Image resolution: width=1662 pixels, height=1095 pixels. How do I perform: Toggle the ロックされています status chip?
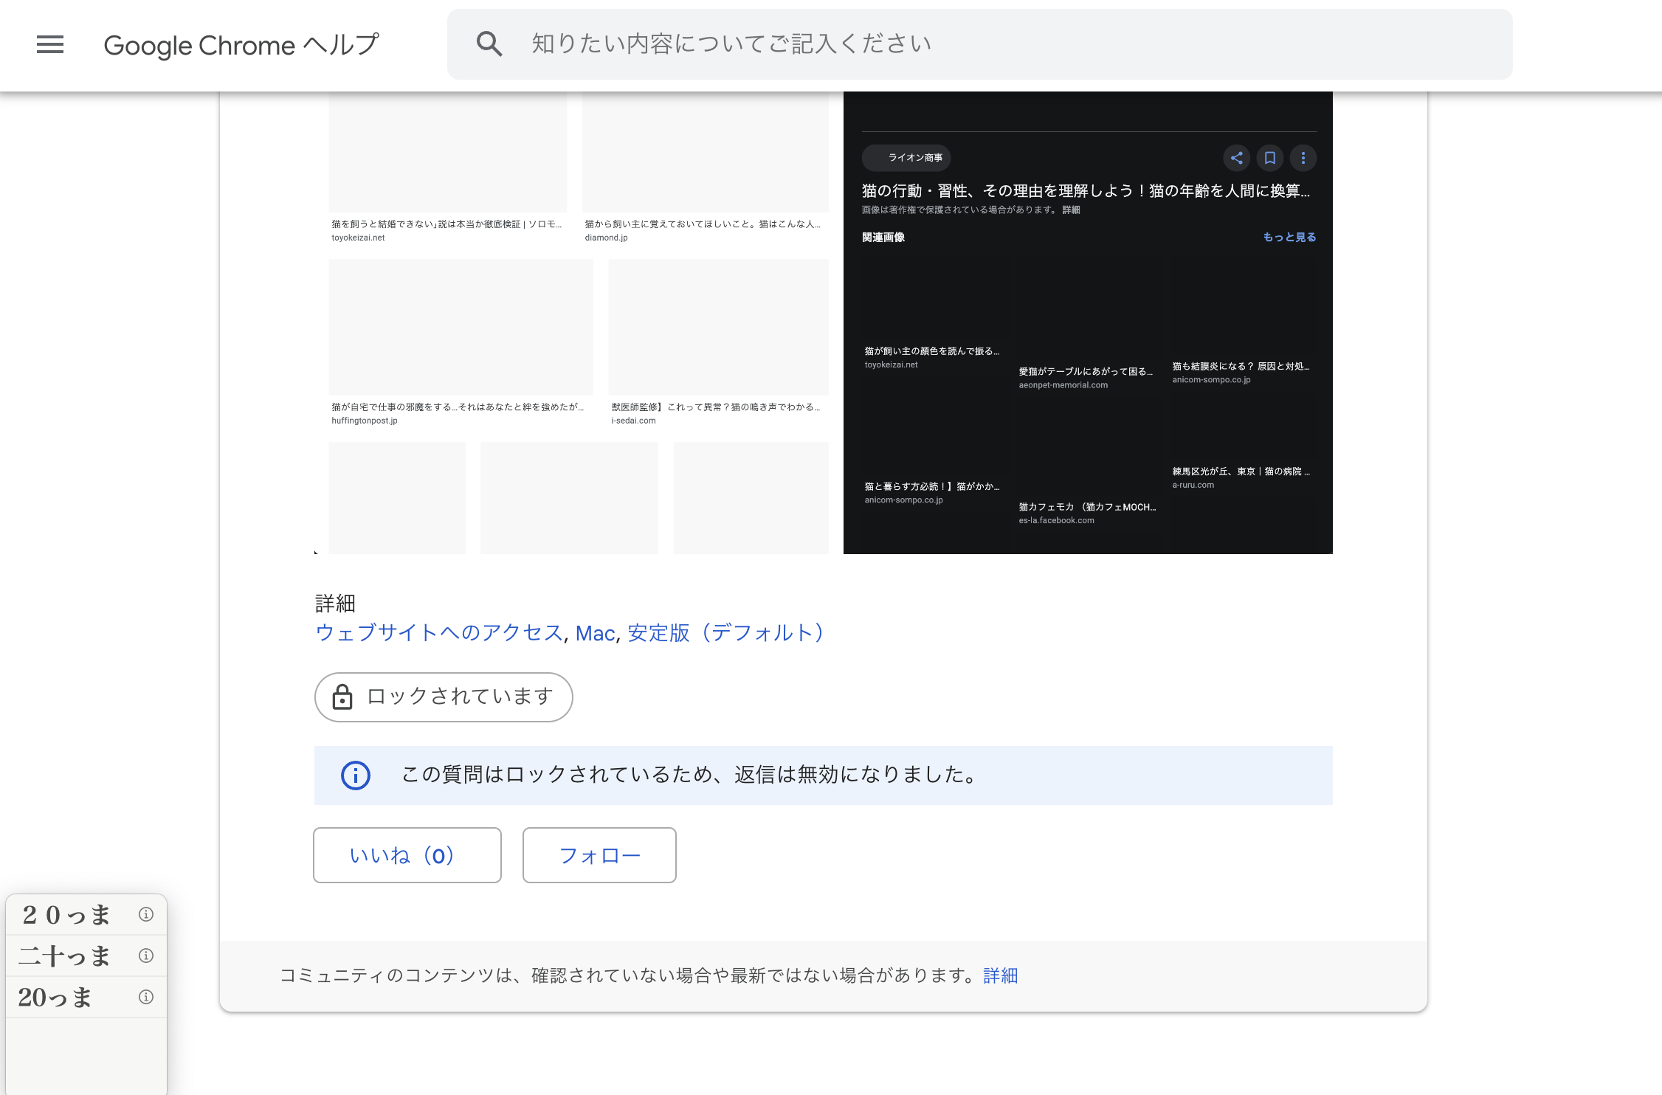pyautogui.click(x=443, y=697)
